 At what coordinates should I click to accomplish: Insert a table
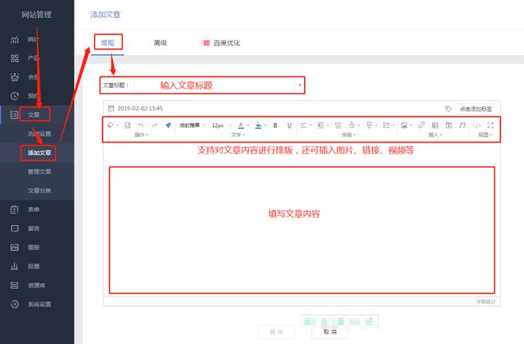pyautogui.click(x=435, y=125)
